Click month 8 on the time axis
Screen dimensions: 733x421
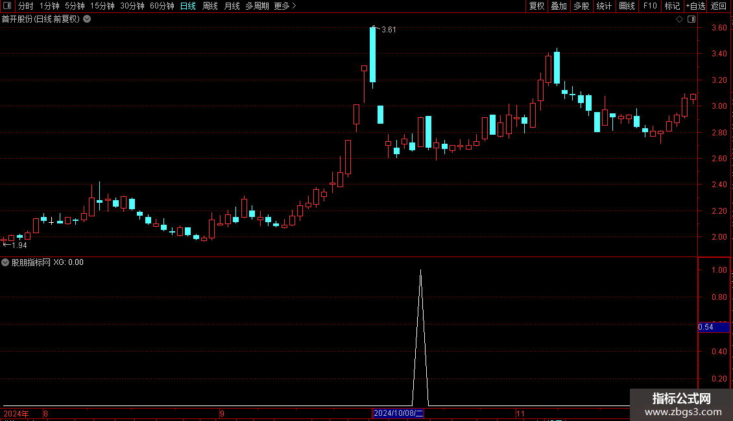pos(45,413)
